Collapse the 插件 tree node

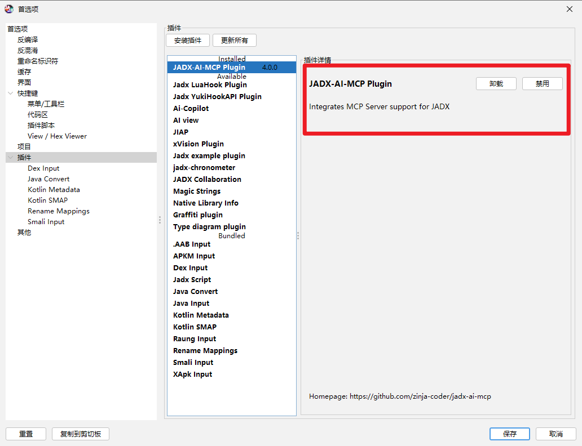[x=10, y=157]
